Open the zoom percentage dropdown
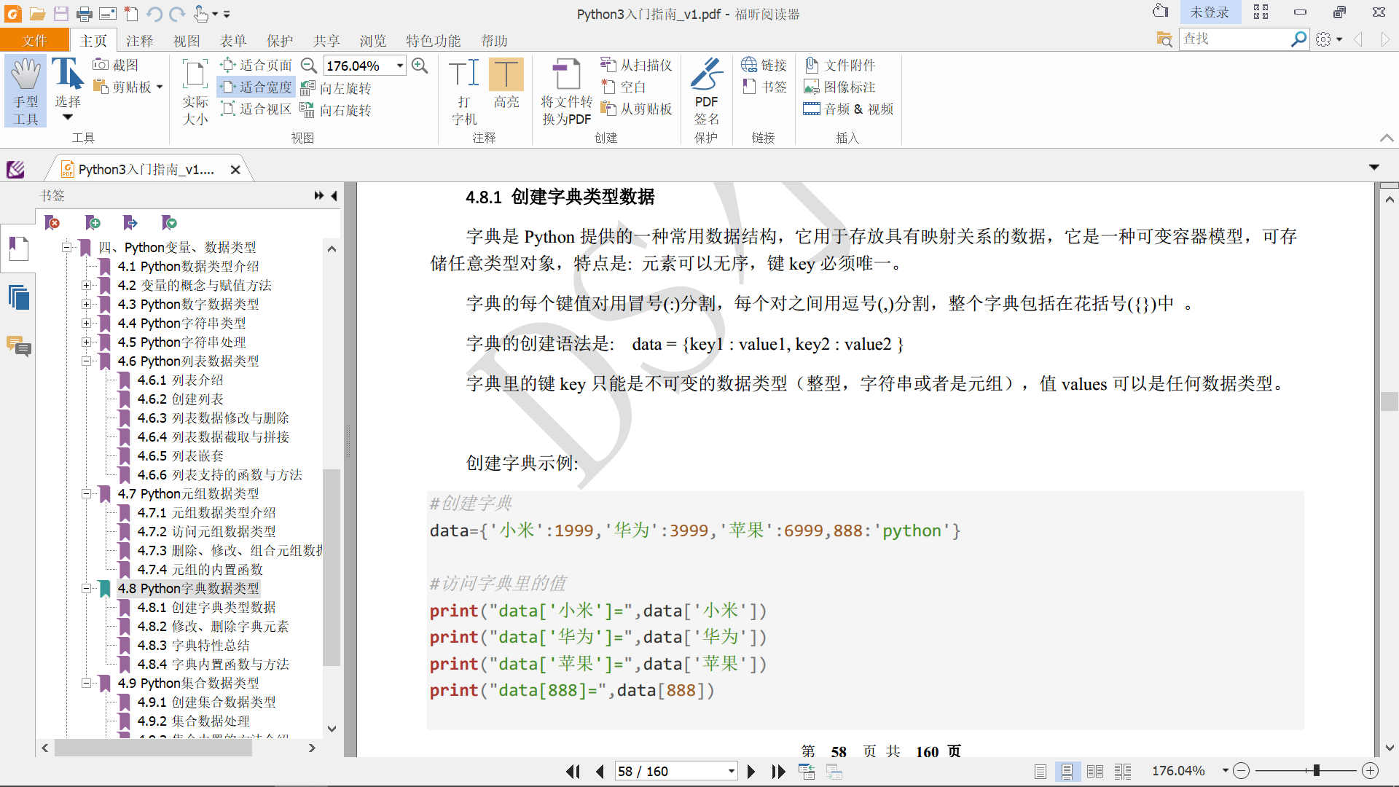The height and width of the screenshot is (787, 1399). 400,66
